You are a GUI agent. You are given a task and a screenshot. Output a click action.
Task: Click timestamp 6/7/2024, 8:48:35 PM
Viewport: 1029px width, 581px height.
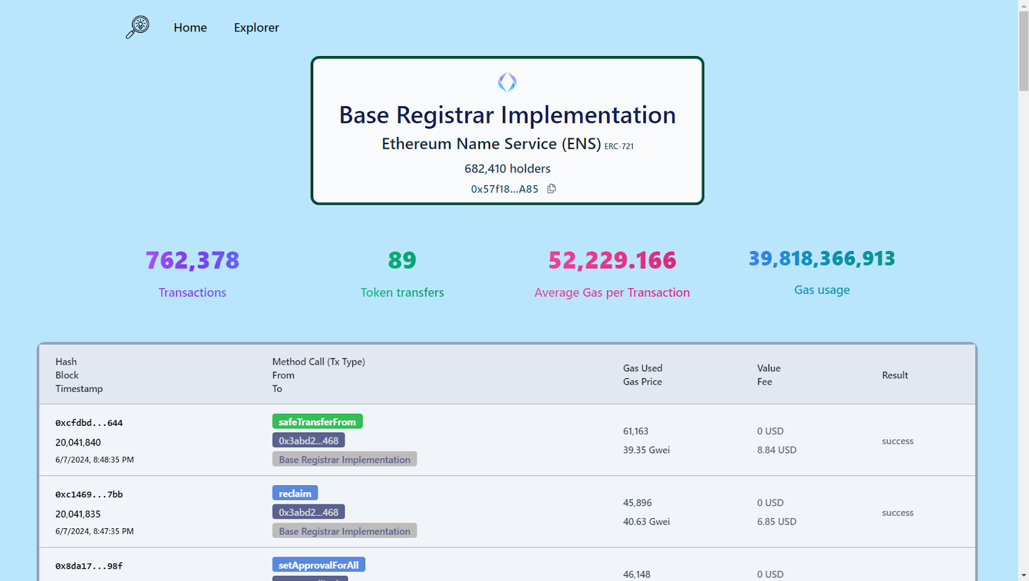coord(95,459)
